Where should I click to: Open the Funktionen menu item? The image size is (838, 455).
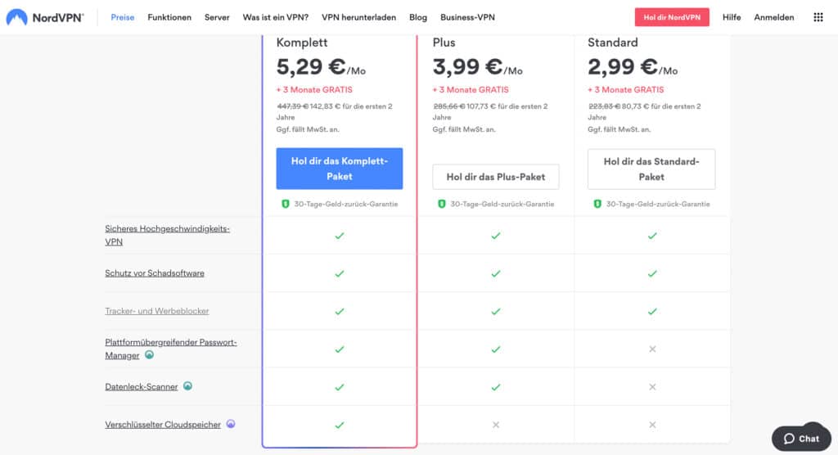(169, 17)
